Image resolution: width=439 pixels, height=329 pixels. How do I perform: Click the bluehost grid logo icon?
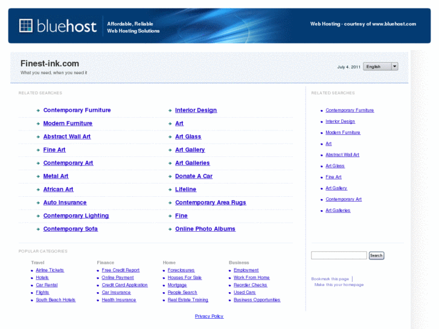(26, 26)
